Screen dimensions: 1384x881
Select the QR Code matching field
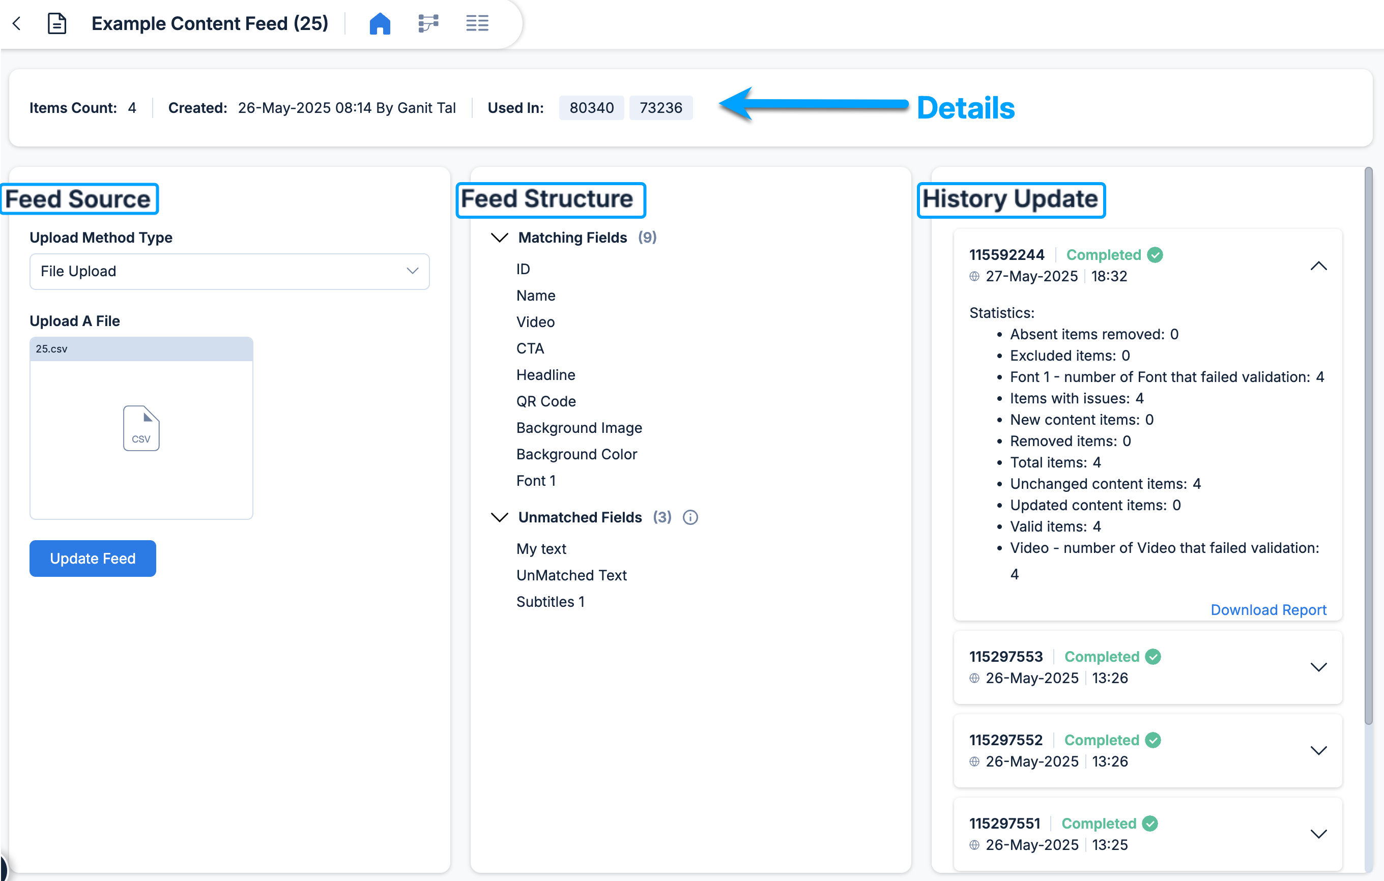pyautogui.click(x=545, y=401)
